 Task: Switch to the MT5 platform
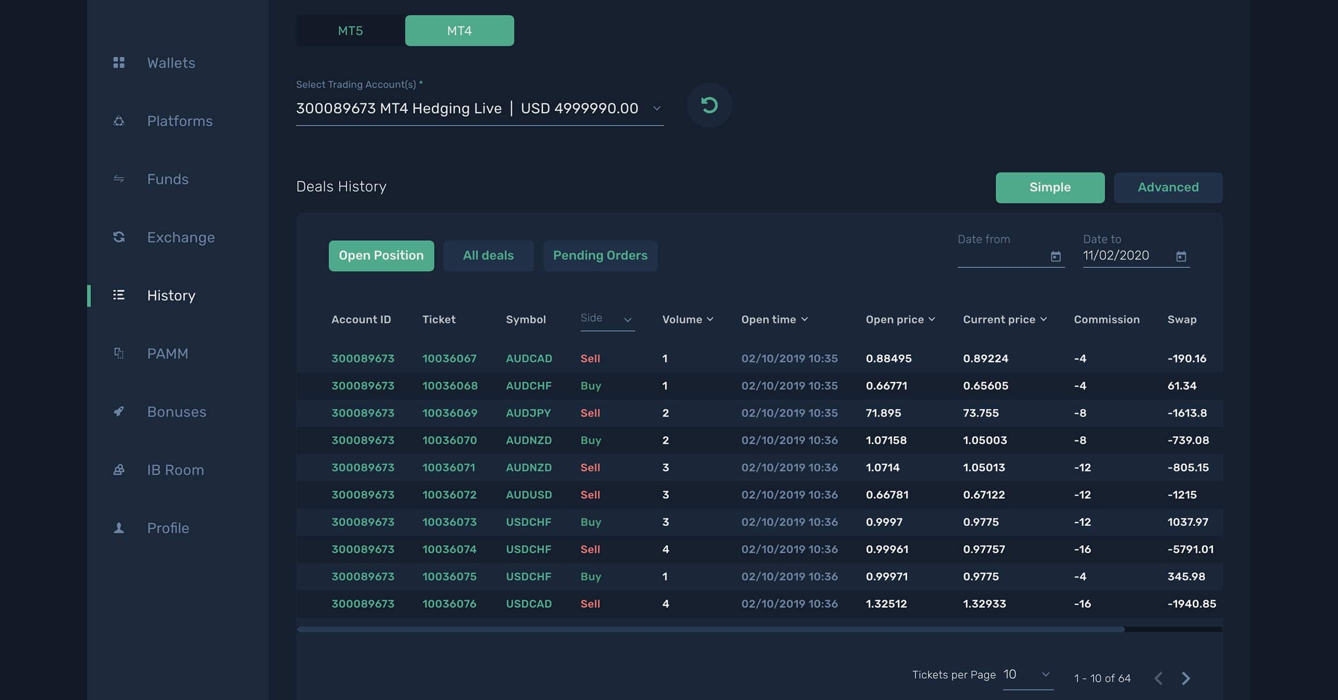(x=351, y=31)
